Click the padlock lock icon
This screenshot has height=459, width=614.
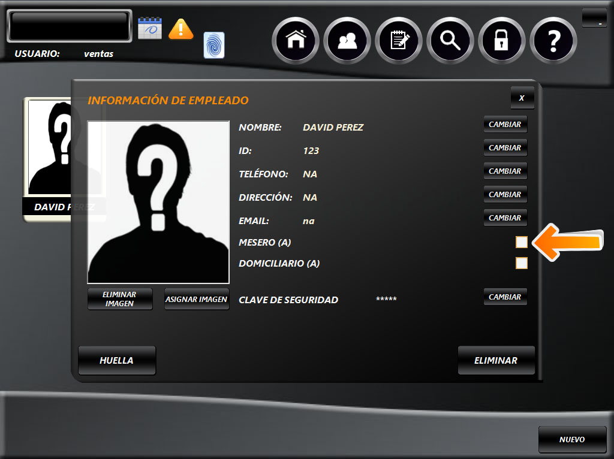pyautogui.click(x=502, y=40)
